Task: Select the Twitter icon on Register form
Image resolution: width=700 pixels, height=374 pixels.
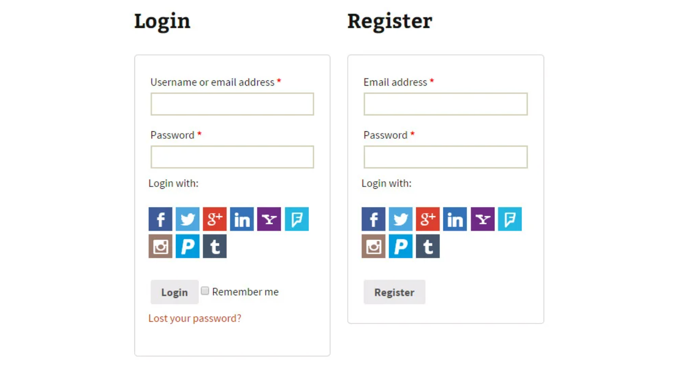Action: pyautogui.click(x=400, y=219)
